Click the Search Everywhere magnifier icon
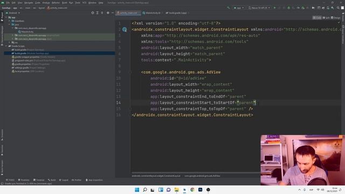This screenshot has height=194, width=345. coord(338,8)
